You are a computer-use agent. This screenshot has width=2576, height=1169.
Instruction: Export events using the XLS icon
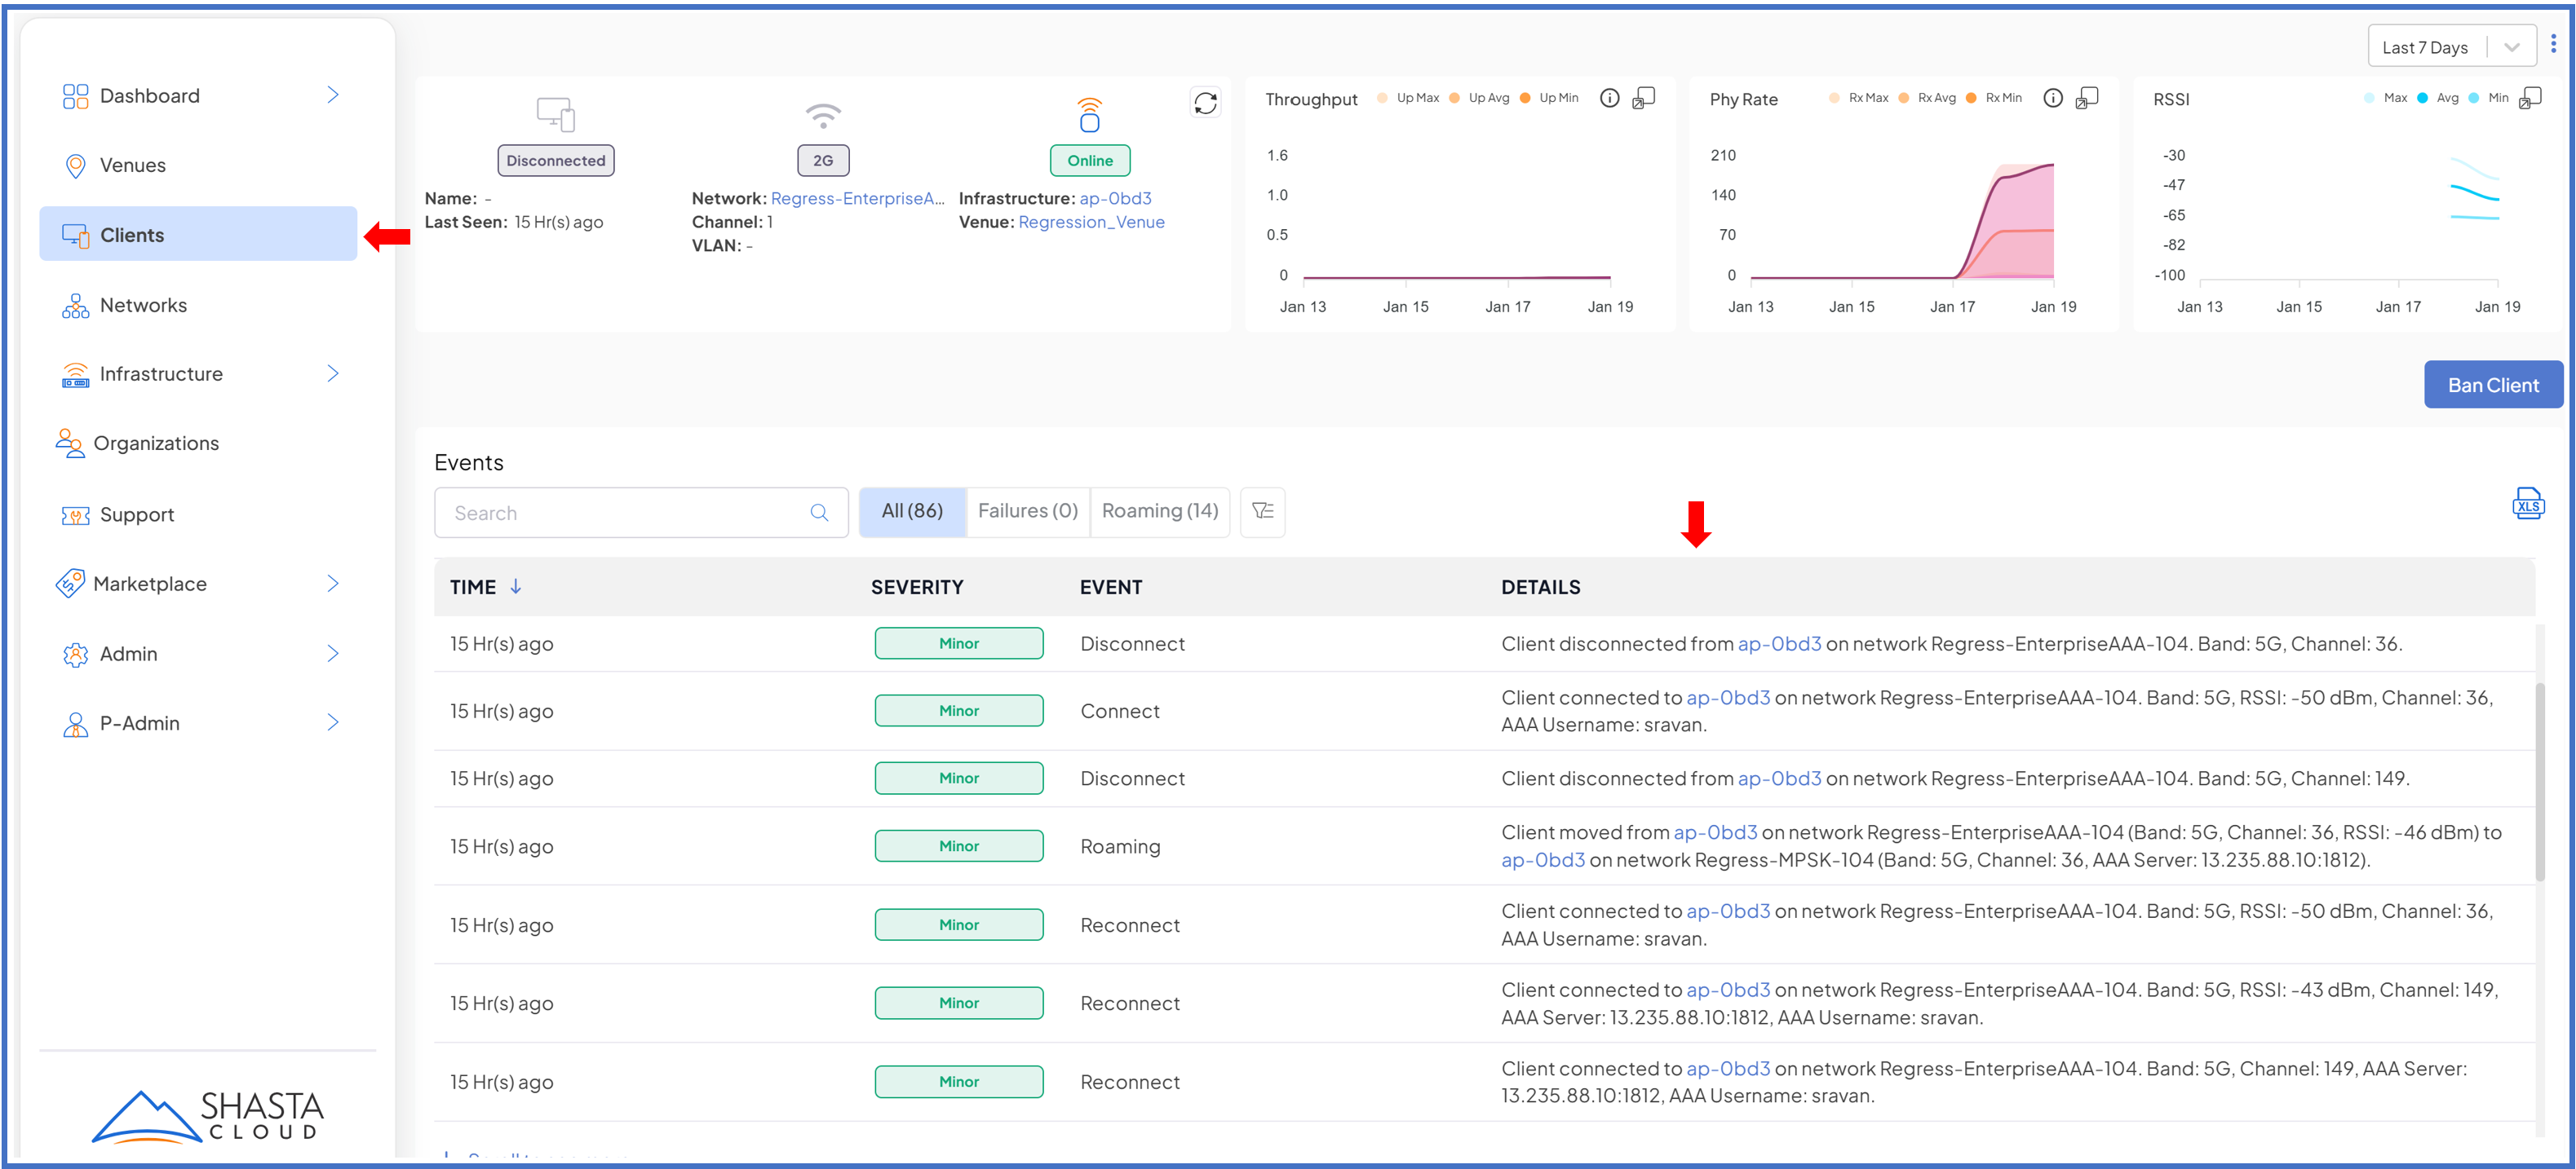click(2527, 504)
